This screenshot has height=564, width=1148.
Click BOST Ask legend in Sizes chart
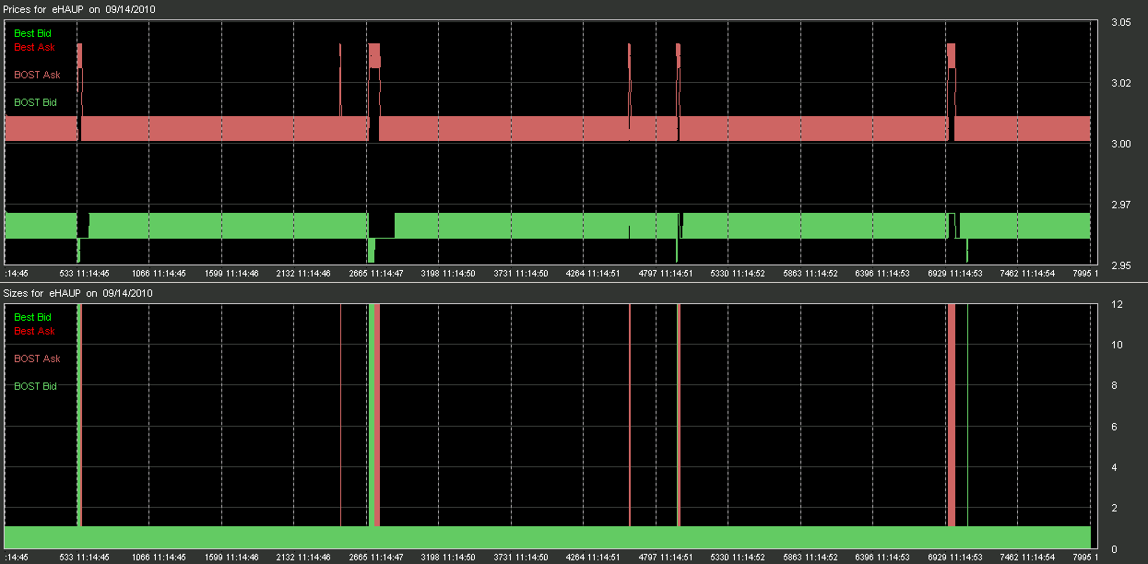tap(37, 358)
